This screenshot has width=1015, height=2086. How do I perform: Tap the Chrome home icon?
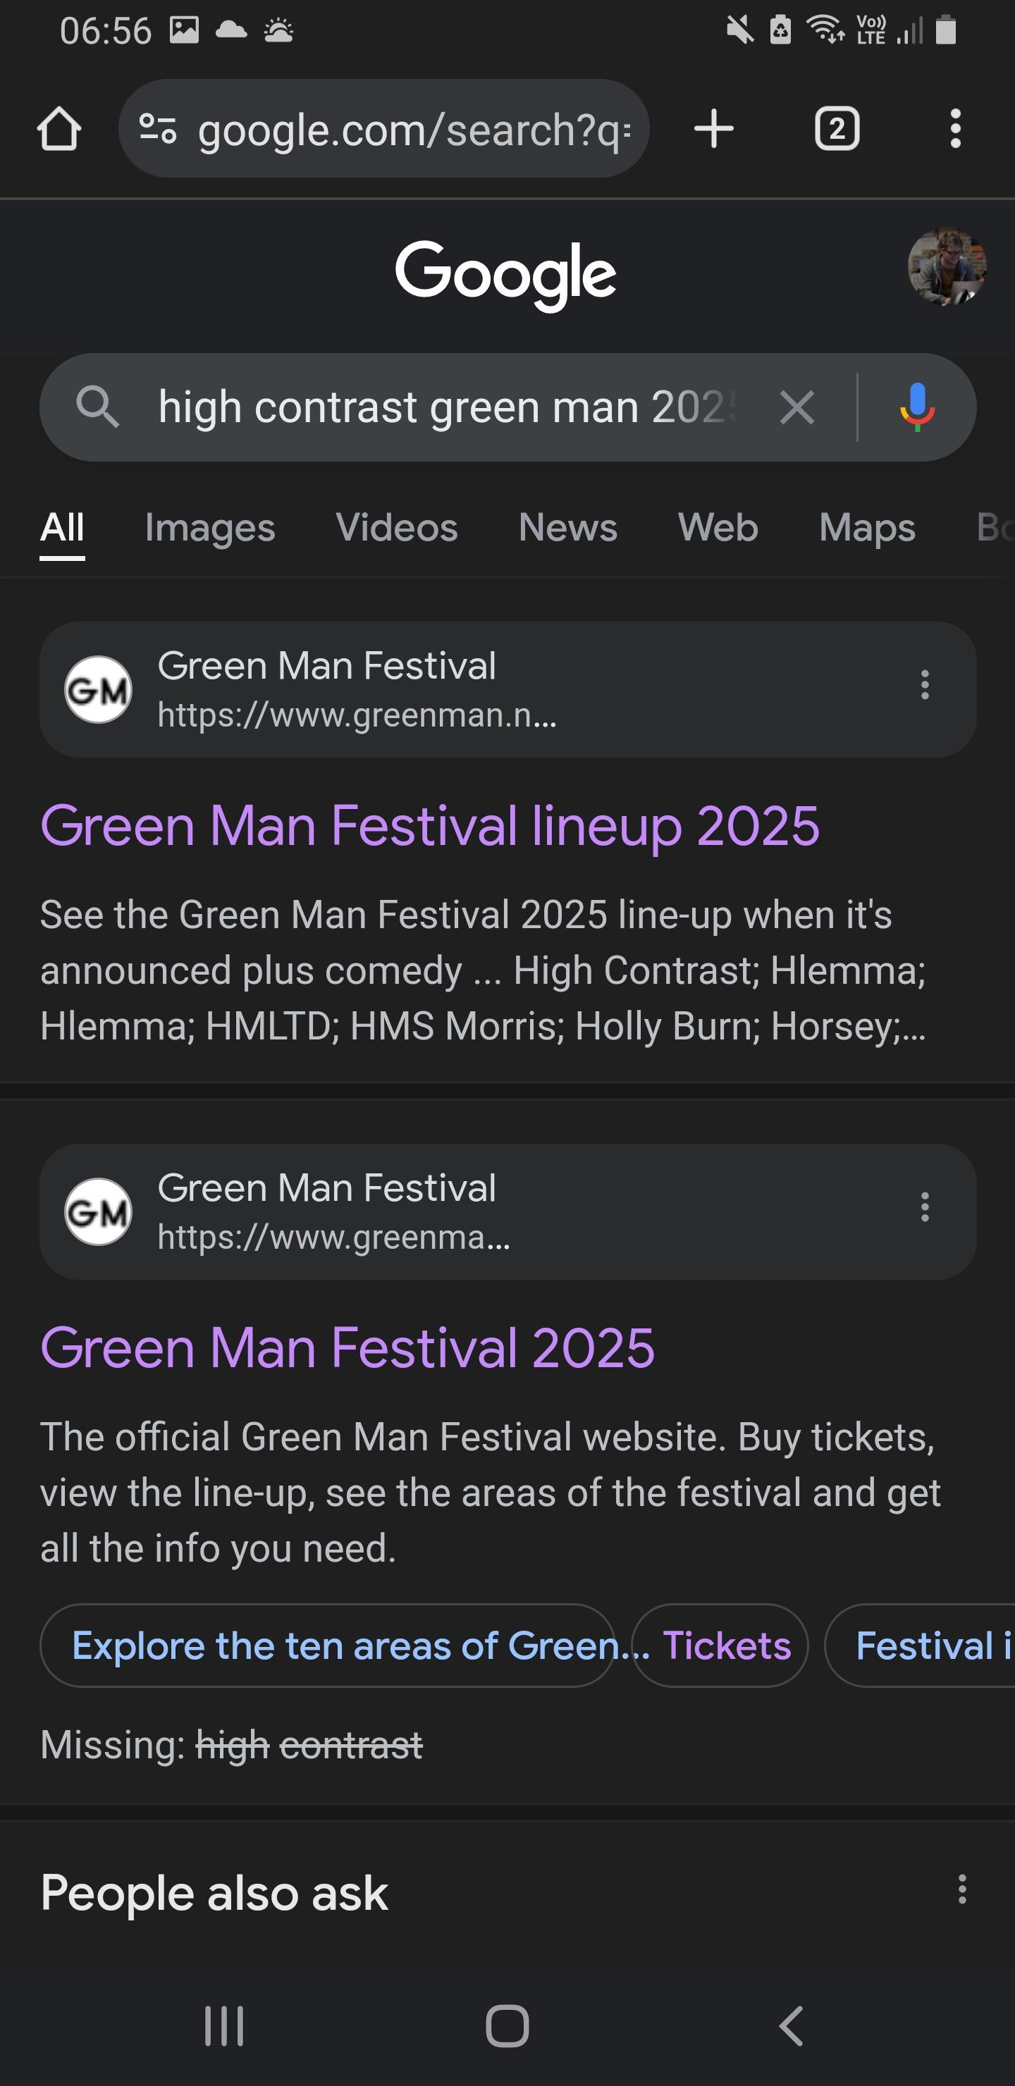(x=59, y=129)
